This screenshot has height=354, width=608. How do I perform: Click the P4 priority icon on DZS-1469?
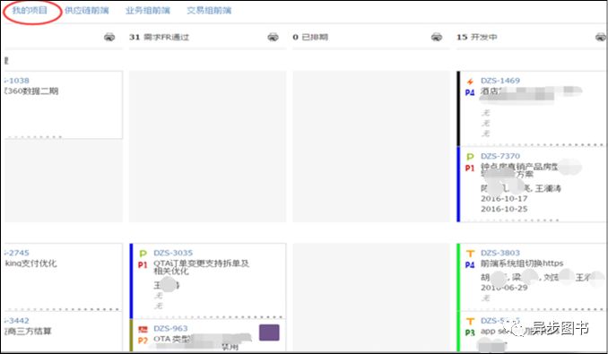coord(470,92)
